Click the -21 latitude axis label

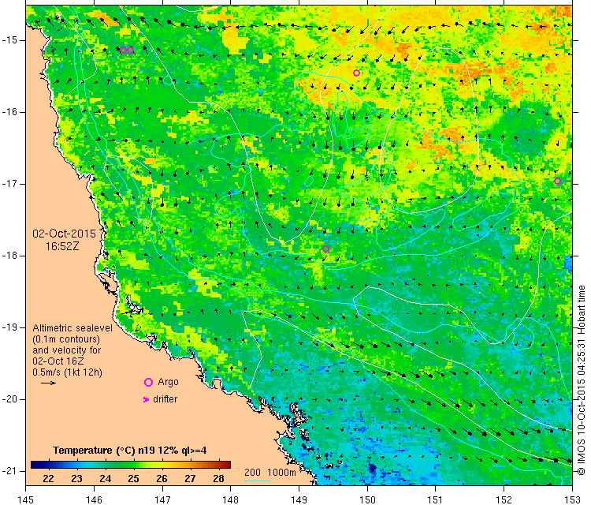click(x=9, y=471)
